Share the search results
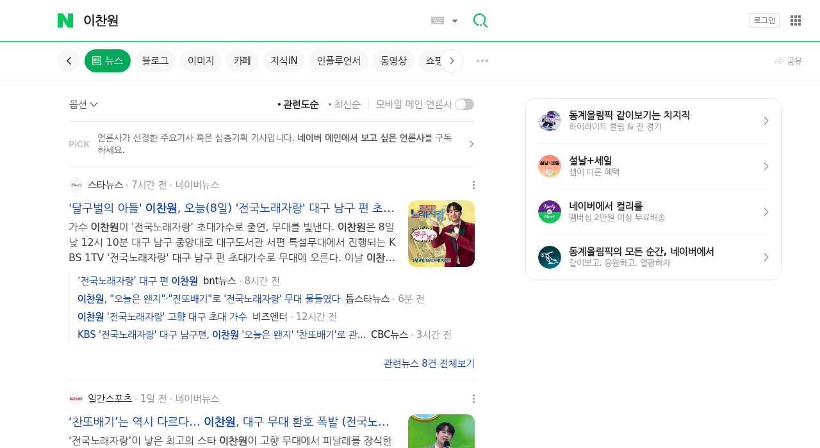 coord(788,61)
